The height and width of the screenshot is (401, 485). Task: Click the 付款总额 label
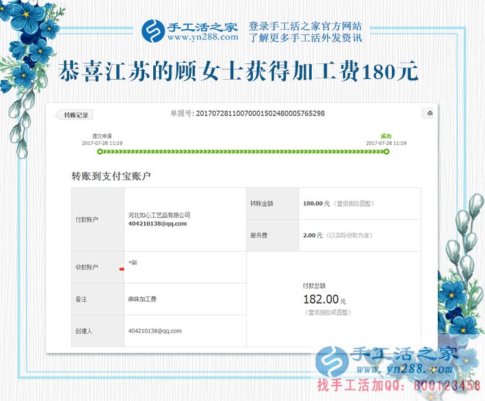(x=314, y=286)
